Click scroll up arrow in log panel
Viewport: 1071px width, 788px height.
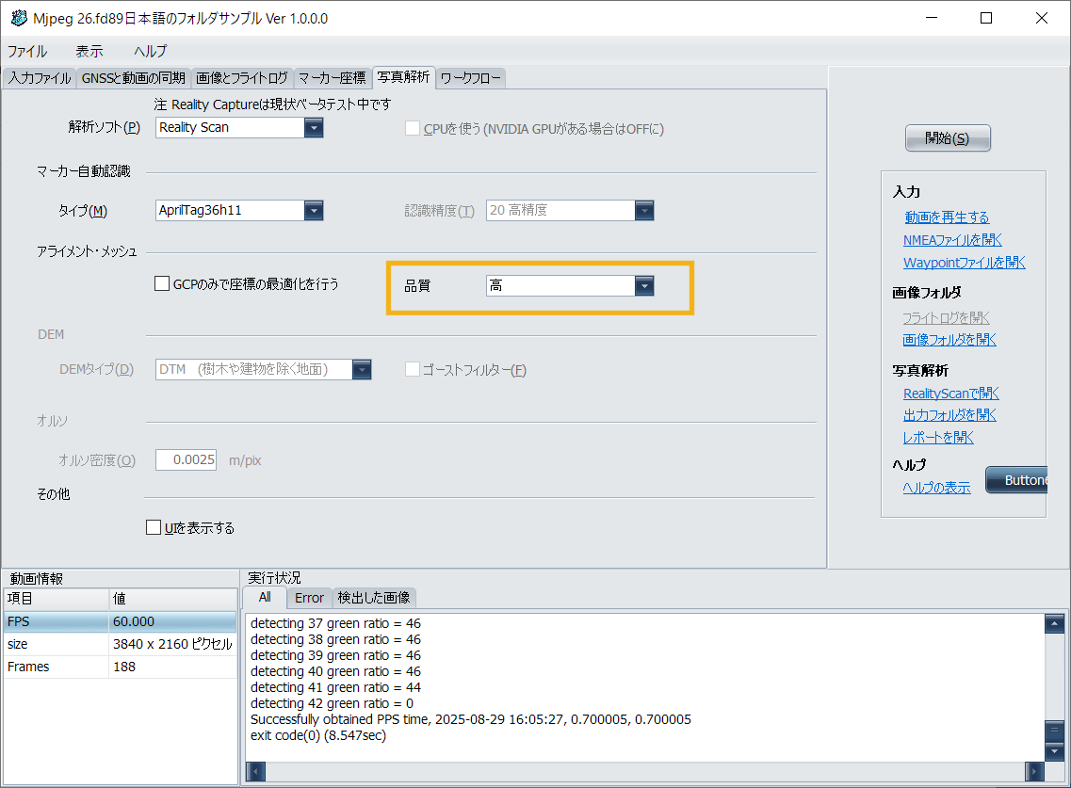point(1055,623)
